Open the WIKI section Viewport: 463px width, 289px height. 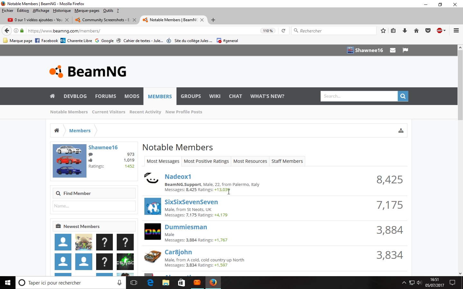click(x=215, y=96)
